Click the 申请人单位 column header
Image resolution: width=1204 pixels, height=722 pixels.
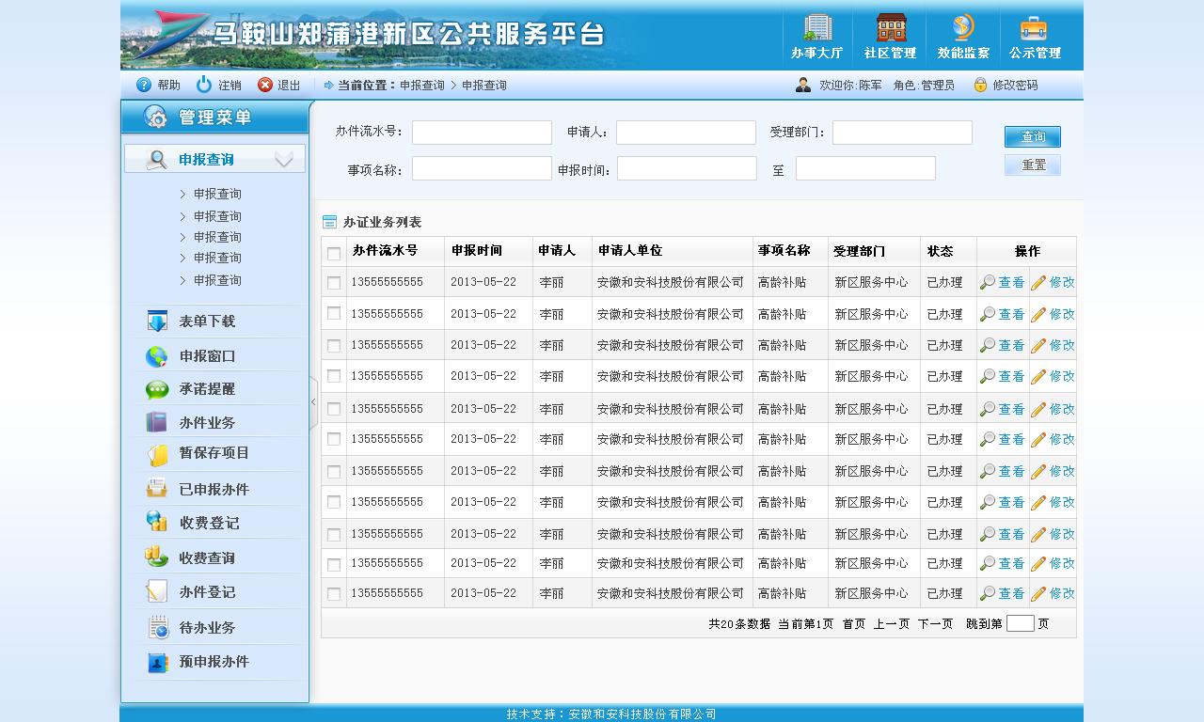point(630,251)
